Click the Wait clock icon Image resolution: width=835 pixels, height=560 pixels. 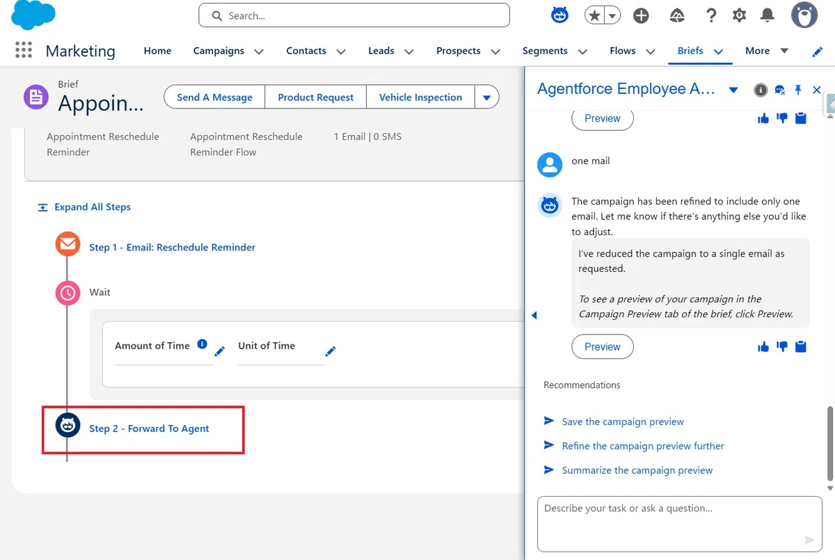[67, 293]
